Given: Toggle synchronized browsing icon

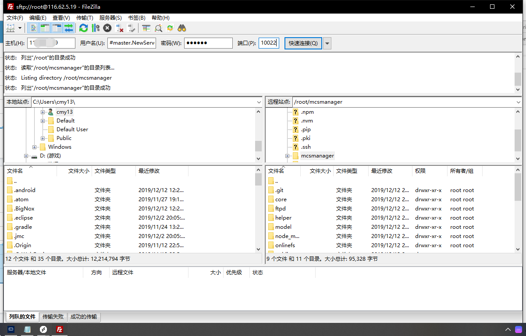Looking at the screenshot, I should [170, 28].
